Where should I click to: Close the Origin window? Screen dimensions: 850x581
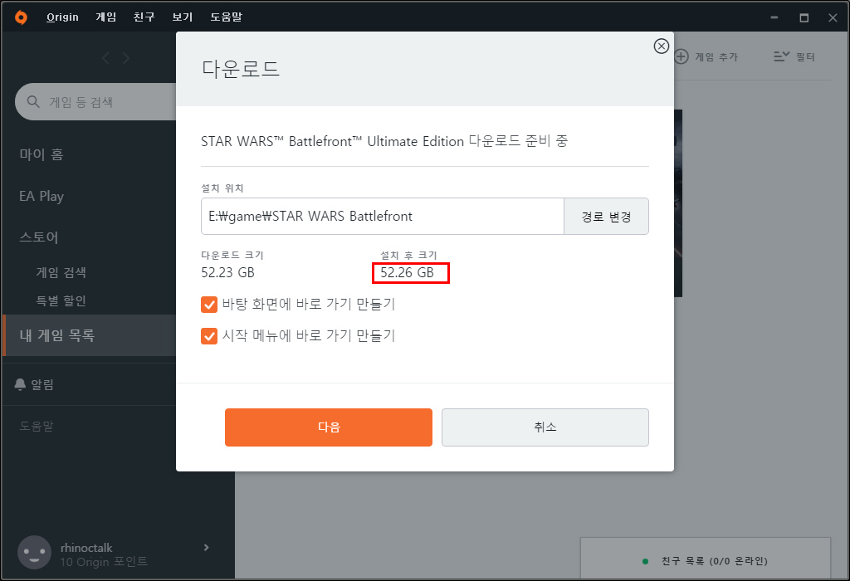pos(833,17)
